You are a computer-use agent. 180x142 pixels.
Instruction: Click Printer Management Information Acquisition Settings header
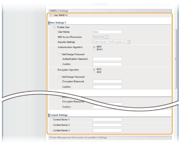point(110,138)
